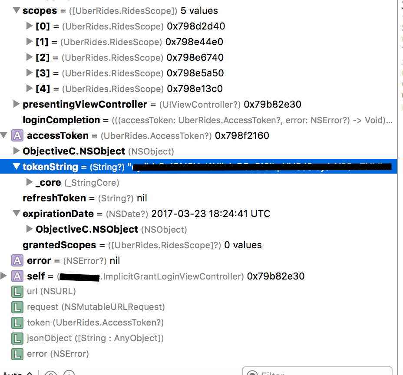The image size is (403, 375).
Task: Collapse the scopes variable
Action: 16,10
